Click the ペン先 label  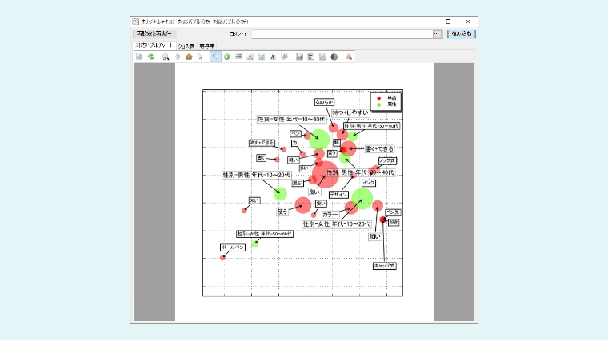point(393,212)
